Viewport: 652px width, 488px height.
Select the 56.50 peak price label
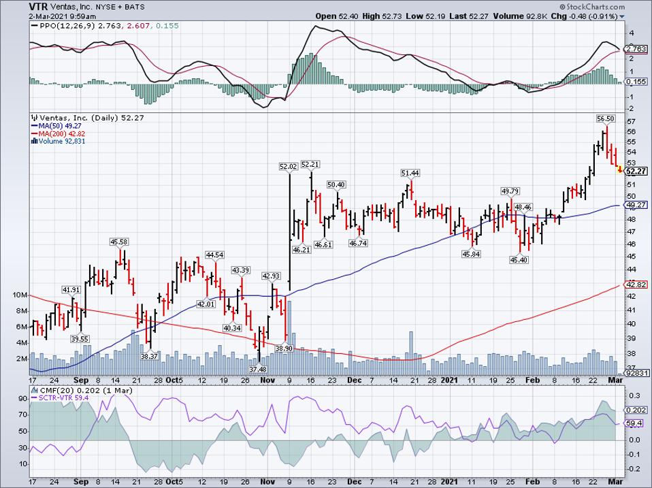605,118
